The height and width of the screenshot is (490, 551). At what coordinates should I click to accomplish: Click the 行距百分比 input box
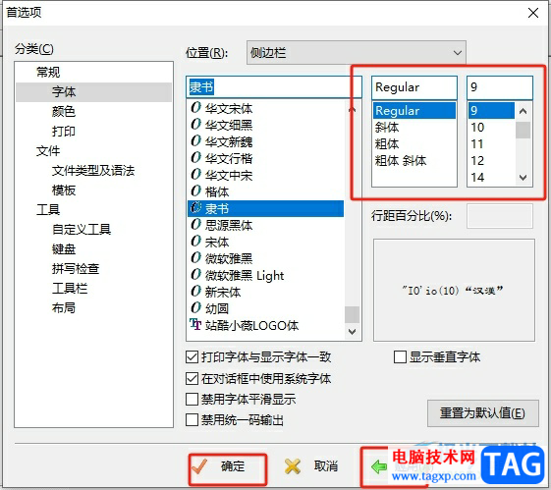tap(499, 216)
